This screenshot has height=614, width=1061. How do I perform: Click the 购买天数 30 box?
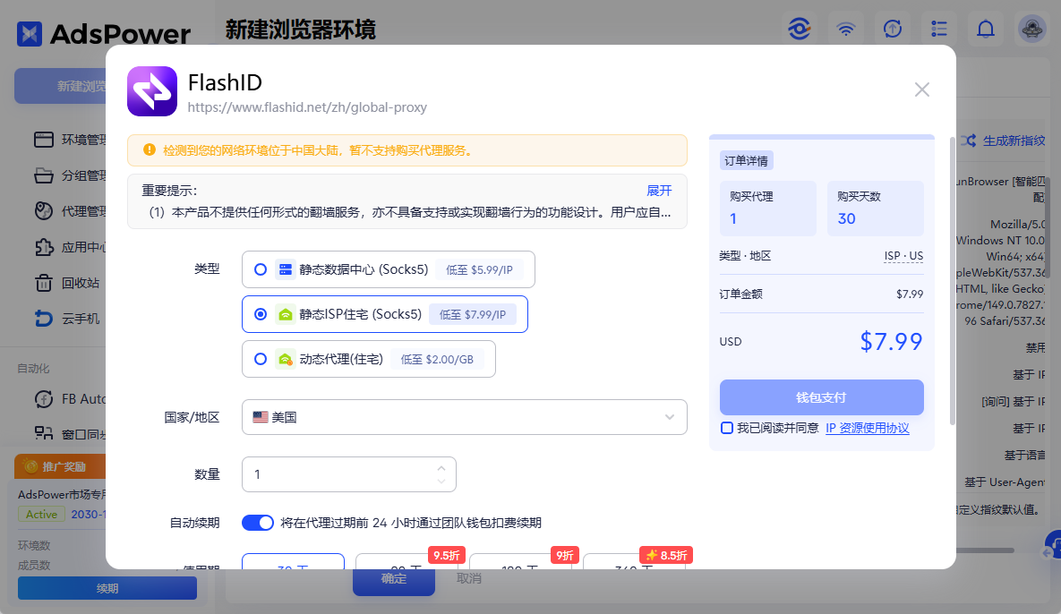(876, 209)
